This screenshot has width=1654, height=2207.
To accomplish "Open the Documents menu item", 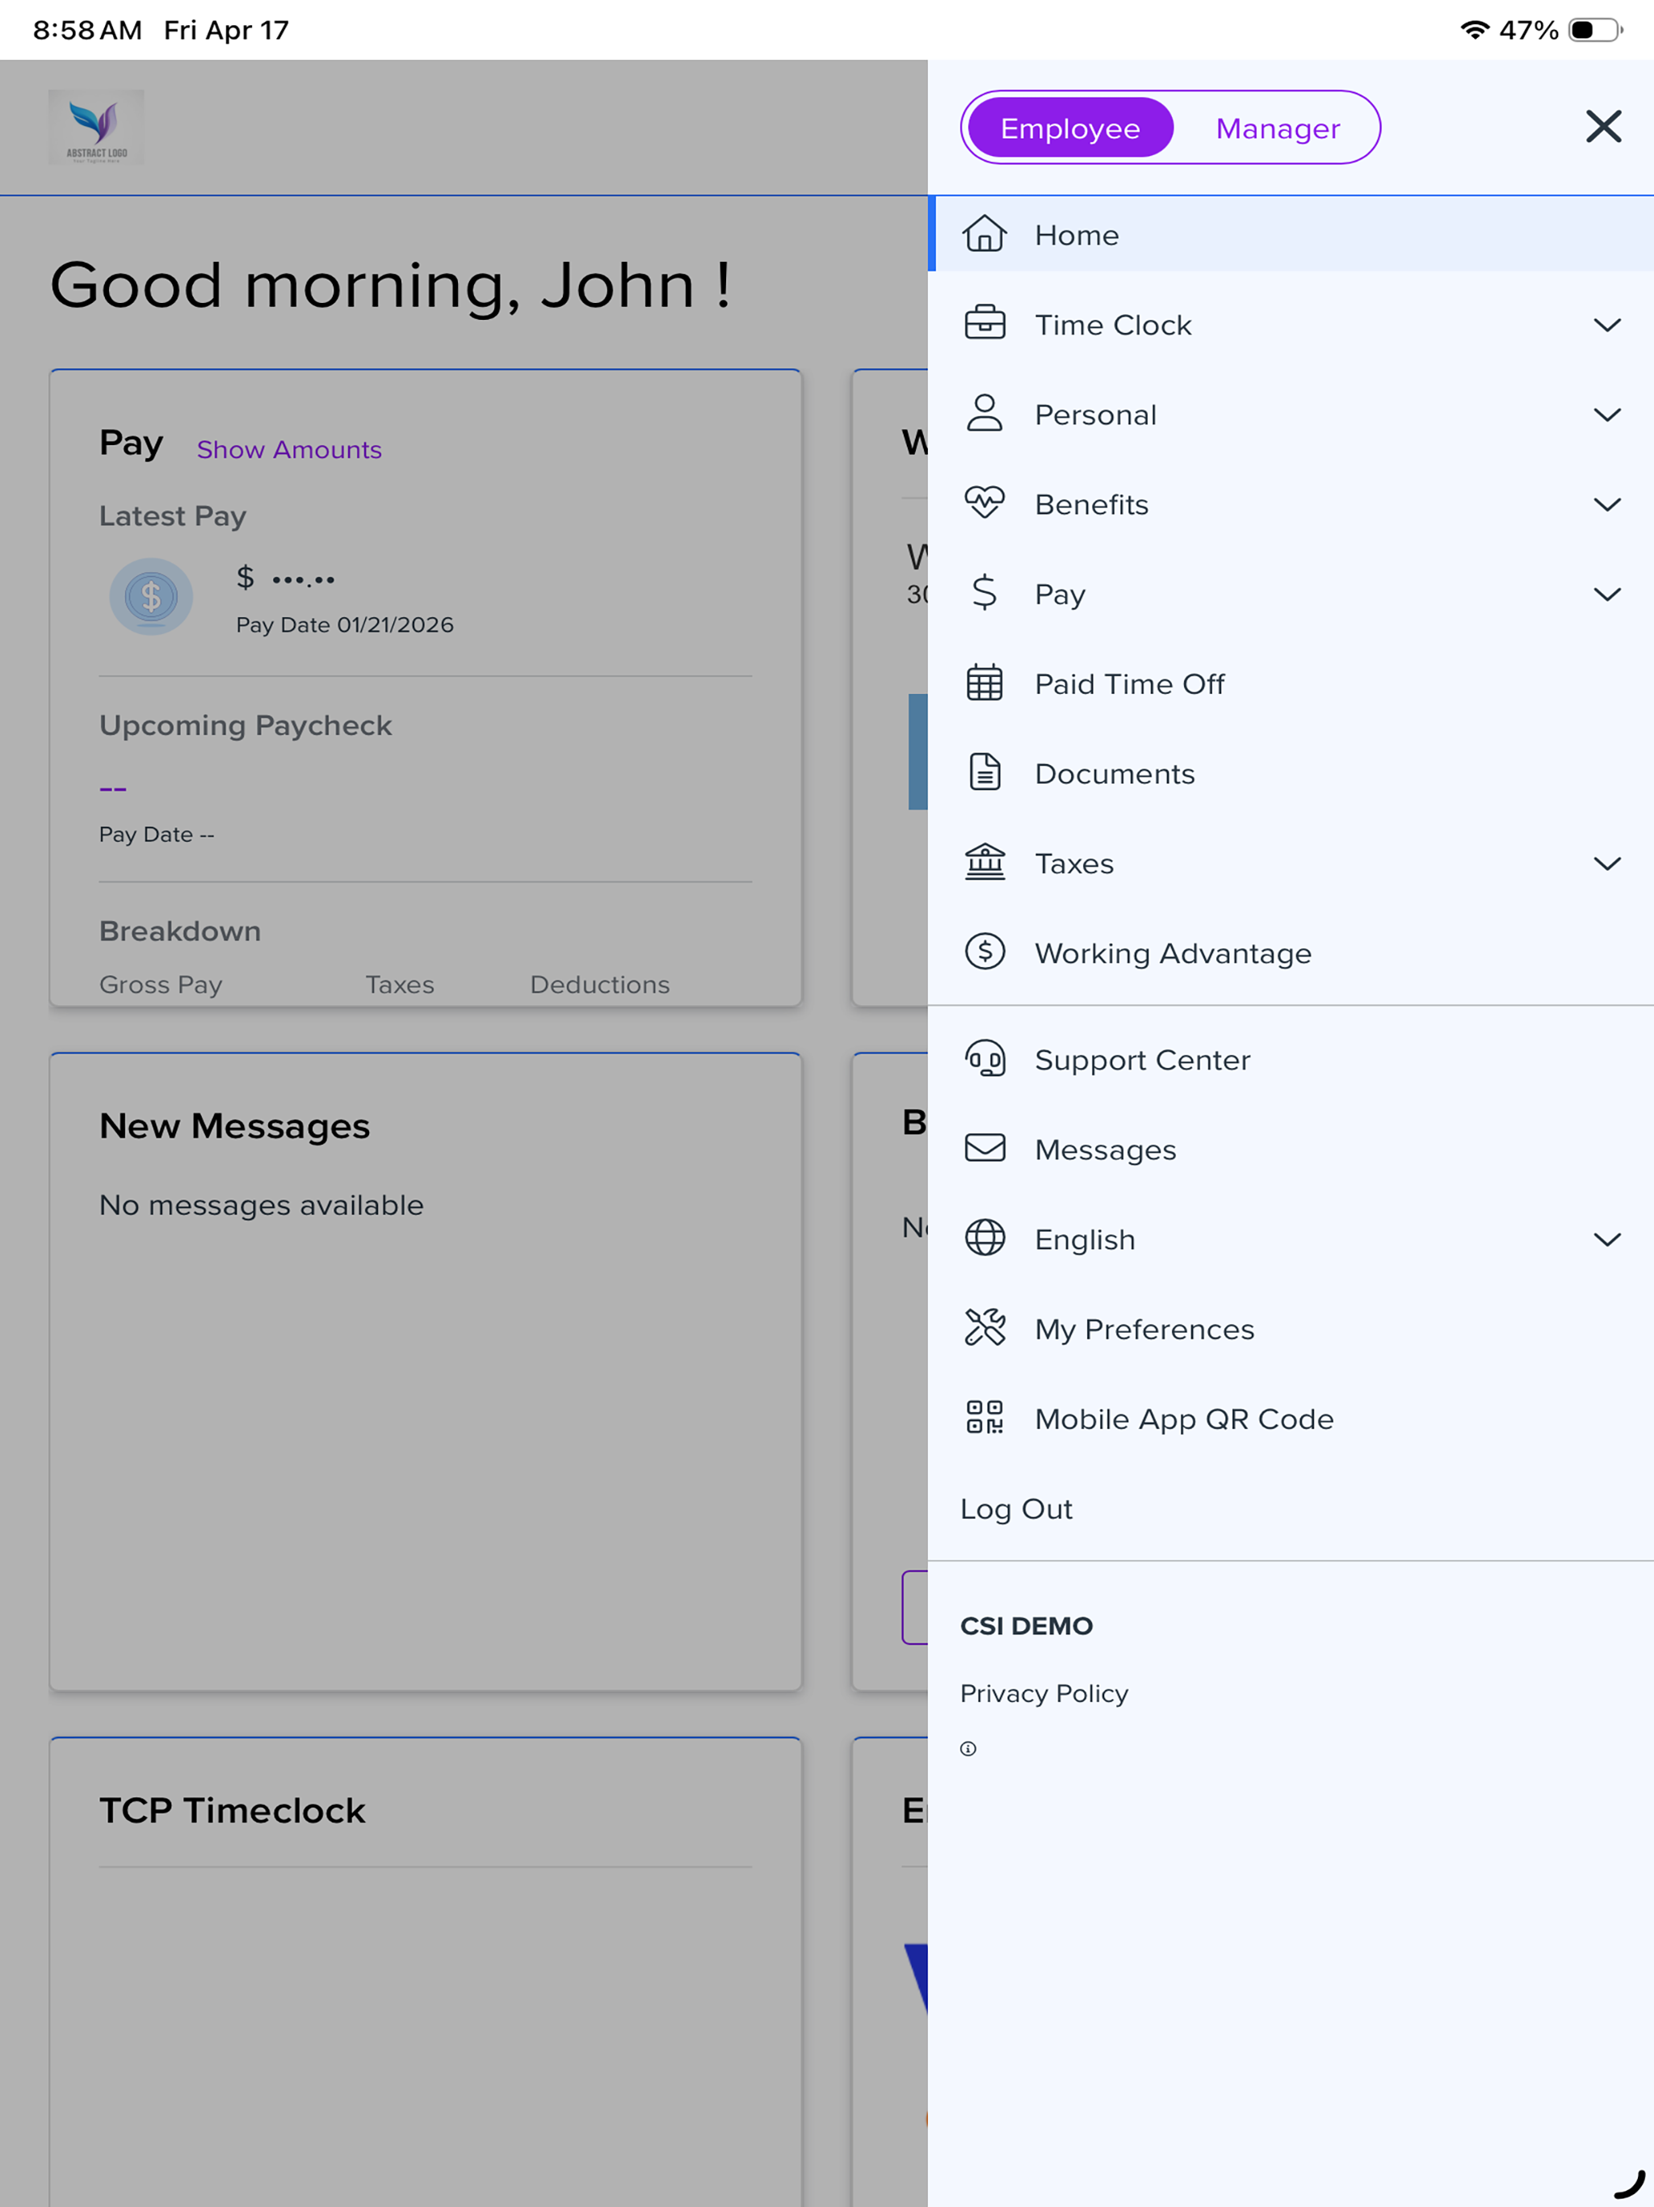I will click(x=1291, y=773).
